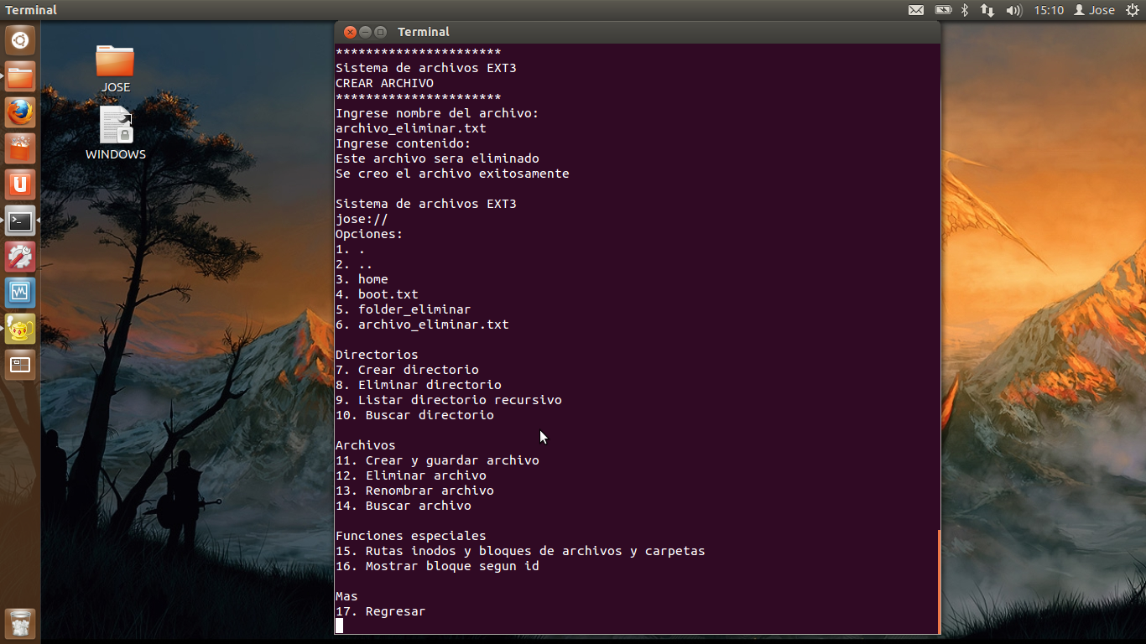
Task: Open the session power gear menu
Action: tap(1132, 10)
